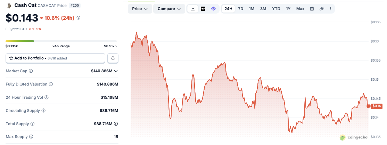The height and width of the screenshot is (145, 387).
Task: Click the 24h Range progress bar
Action: [61, 41]
